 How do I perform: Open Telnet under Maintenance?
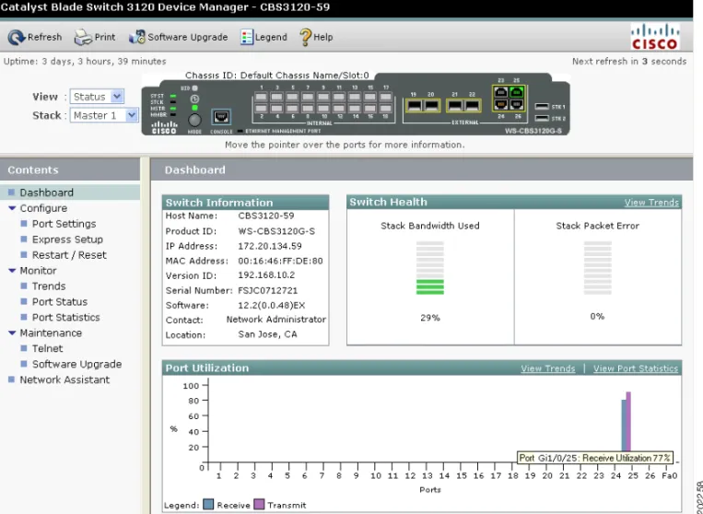pos(47,348)
